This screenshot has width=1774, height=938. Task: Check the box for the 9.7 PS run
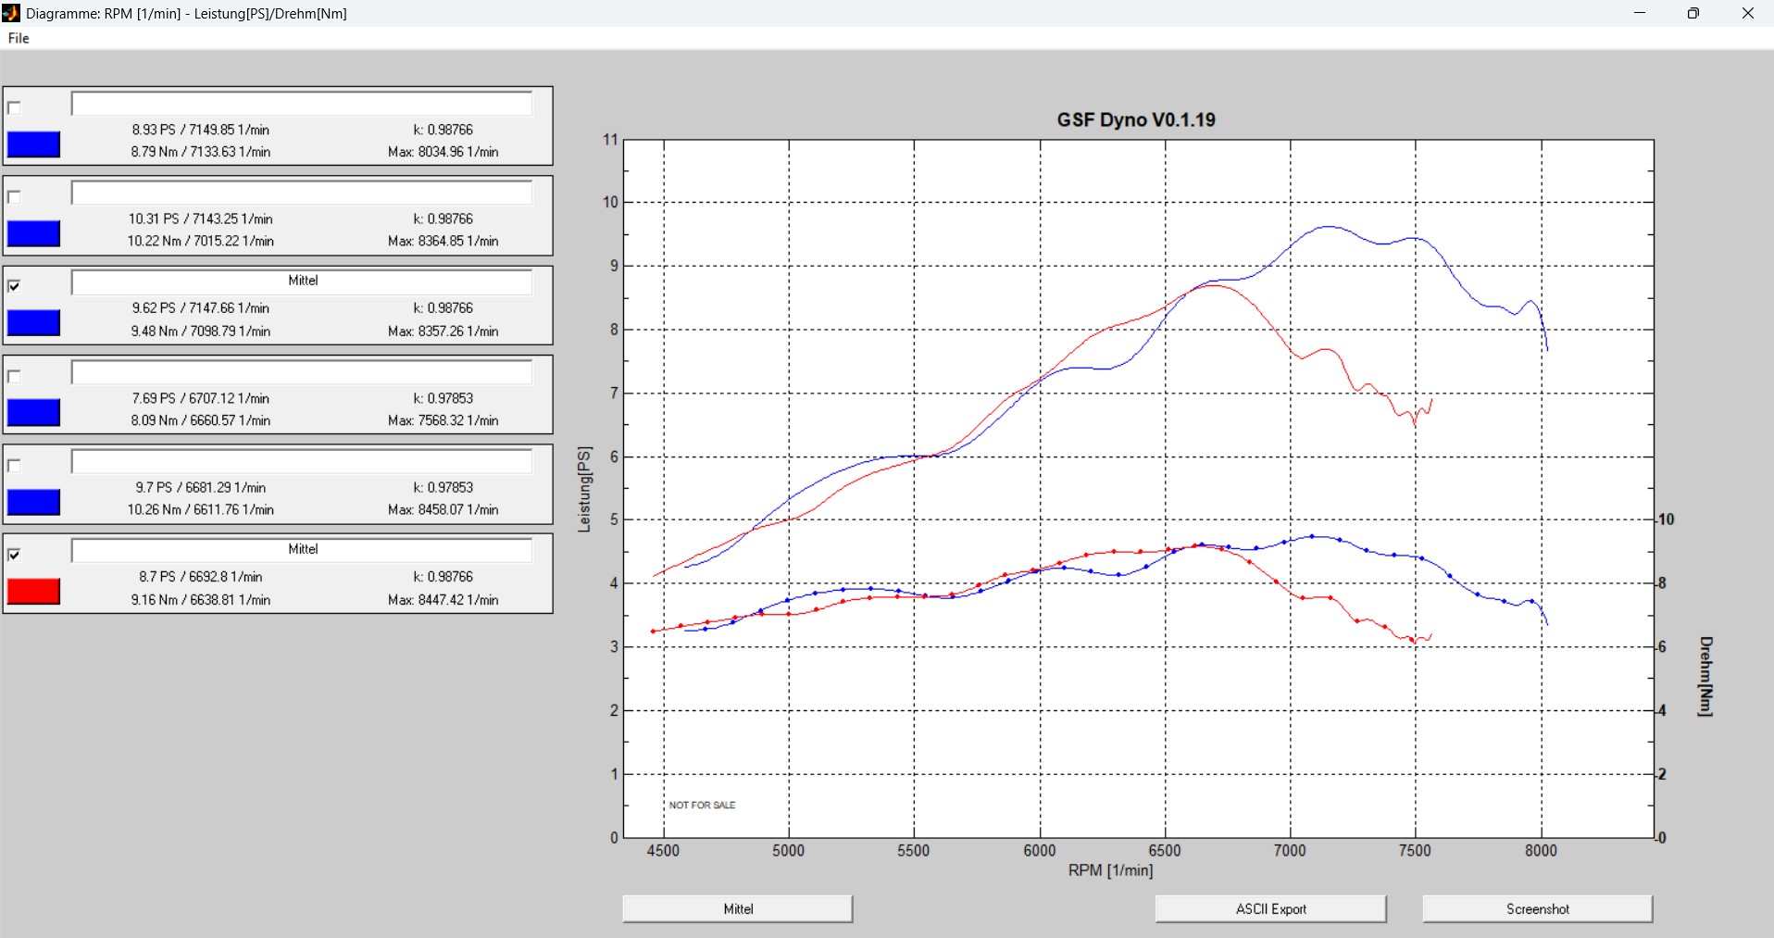click(x=14, y=465)
